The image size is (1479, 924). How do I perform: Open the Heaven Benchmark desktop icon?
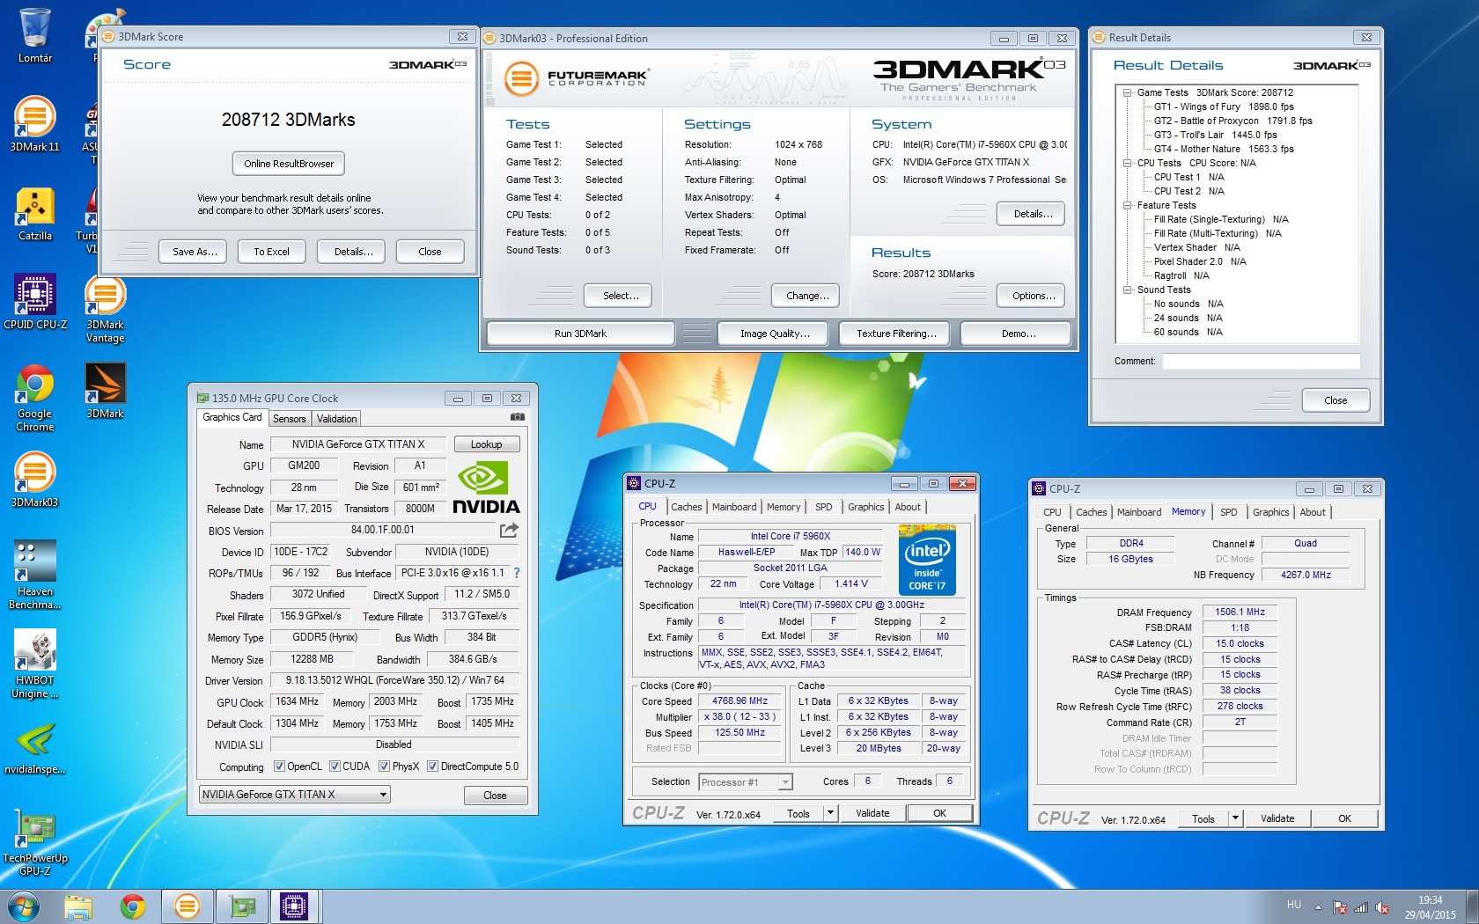tap(35, 575)
